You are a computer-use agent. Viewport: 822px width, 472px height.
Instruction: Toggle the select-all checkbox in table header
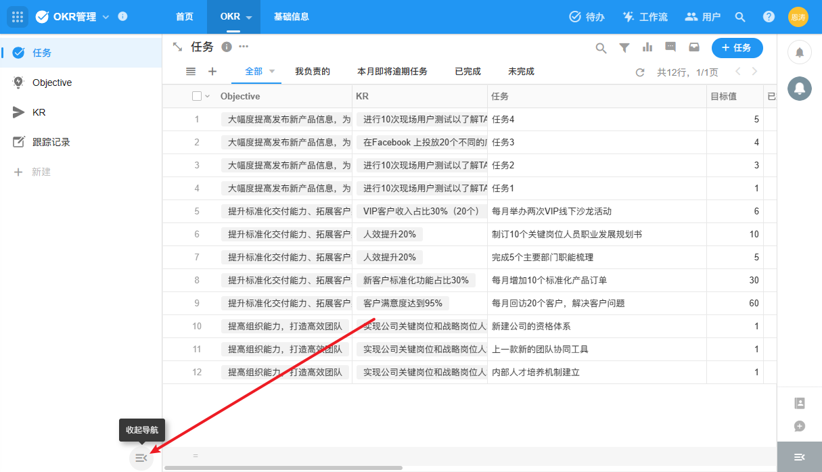coord(197,97)
